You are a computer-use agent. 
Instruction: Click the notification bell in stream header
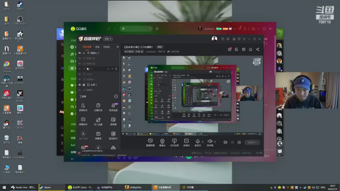tap(250, 49)
